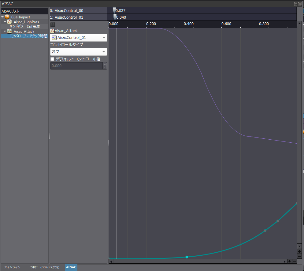Image resolution: width=304 pixels, height=271 pixels.
Task: Click the Aisac_HighPass graph icon
Action: click(x=9, y=22)
